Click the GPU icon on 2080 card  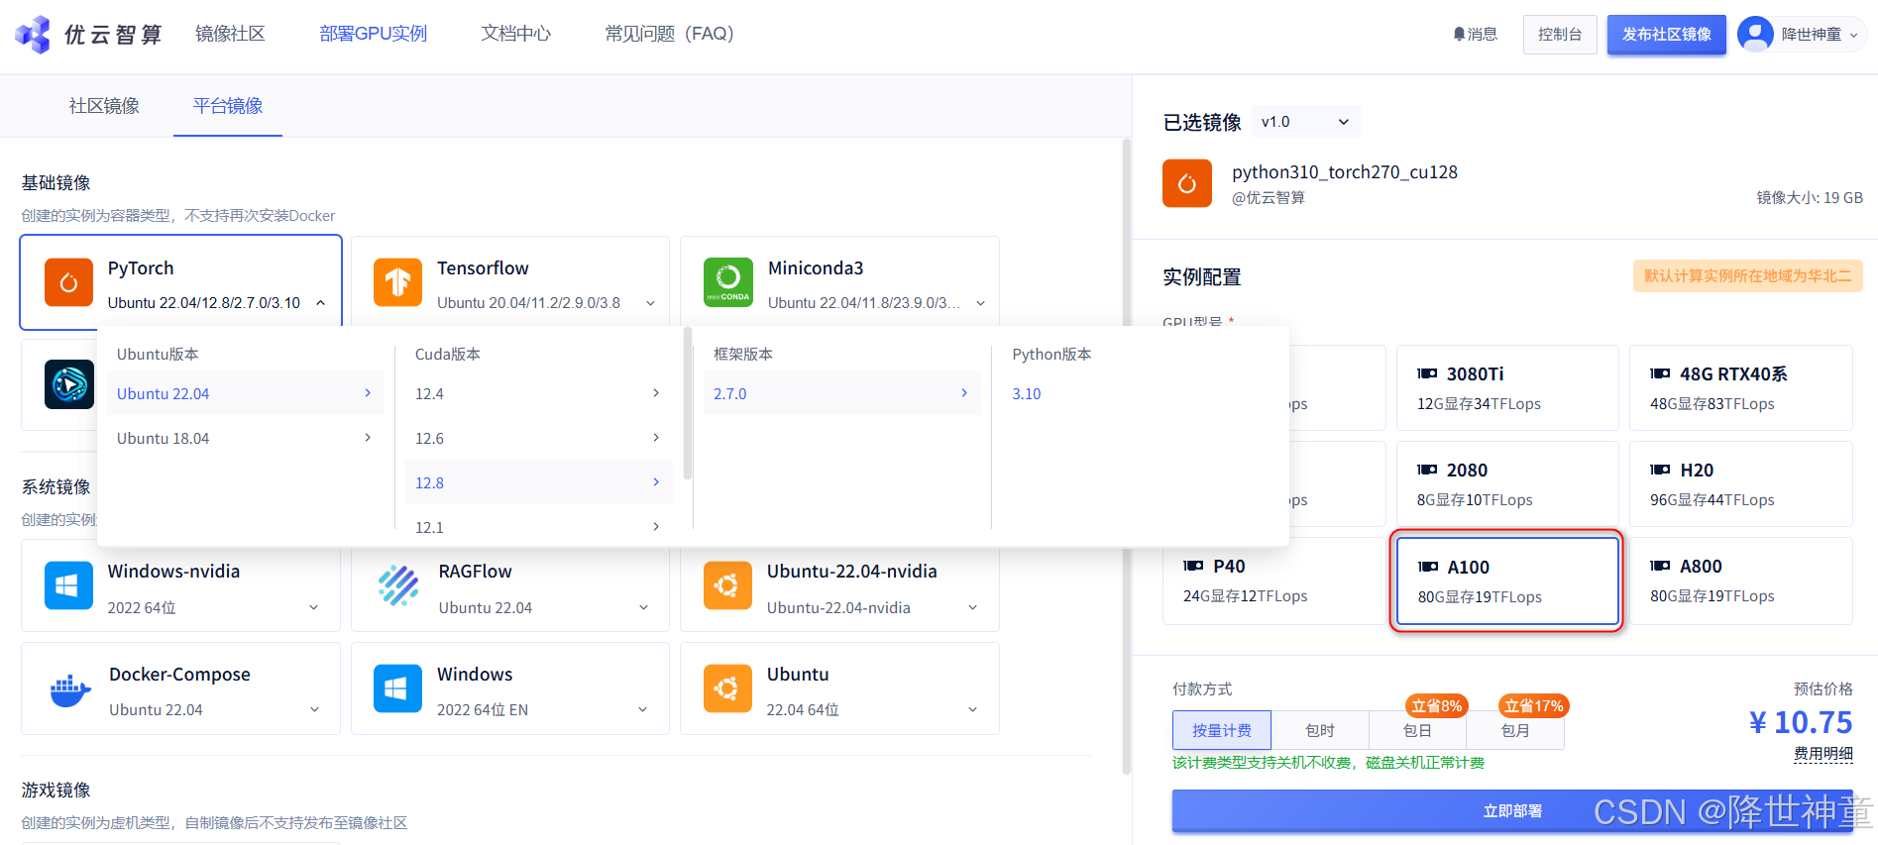[1427, 470]
